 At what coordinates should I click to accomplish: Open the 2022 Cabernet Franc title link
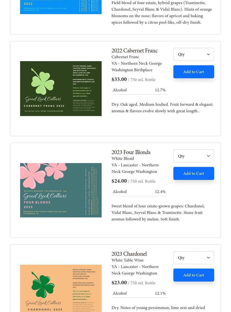(135, 51)
